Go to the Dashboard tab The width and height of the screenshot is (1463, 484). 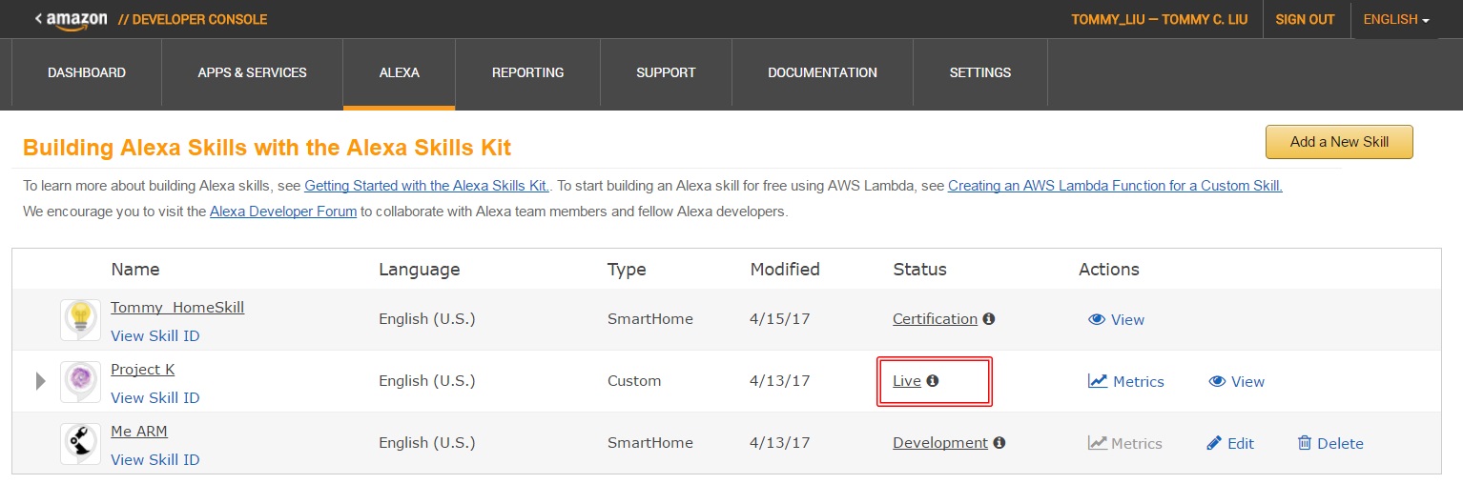point(87,72)
